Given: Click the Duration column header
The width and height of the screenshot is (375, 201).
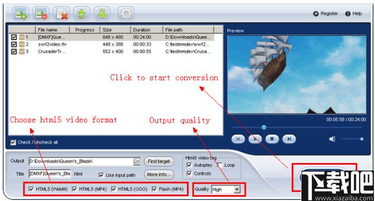Looking at the screenshot, I should [x=147, y=30].
